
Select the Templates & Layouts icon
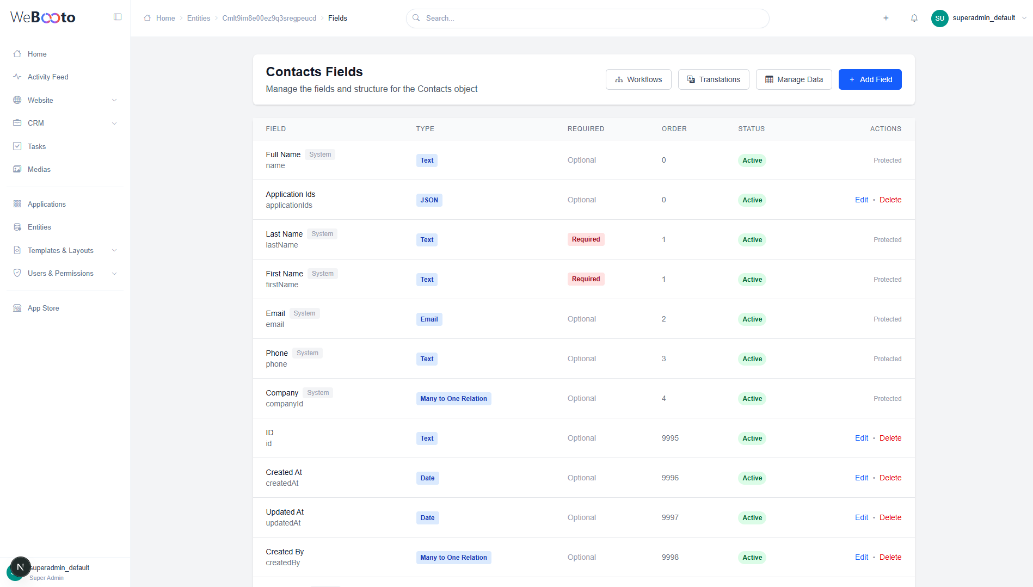click(17, 250)
